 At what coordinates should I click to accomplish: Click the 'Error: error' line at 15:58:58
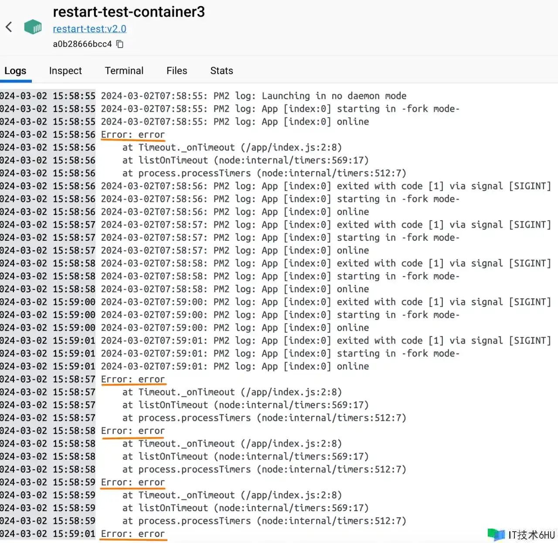[133, 431]
